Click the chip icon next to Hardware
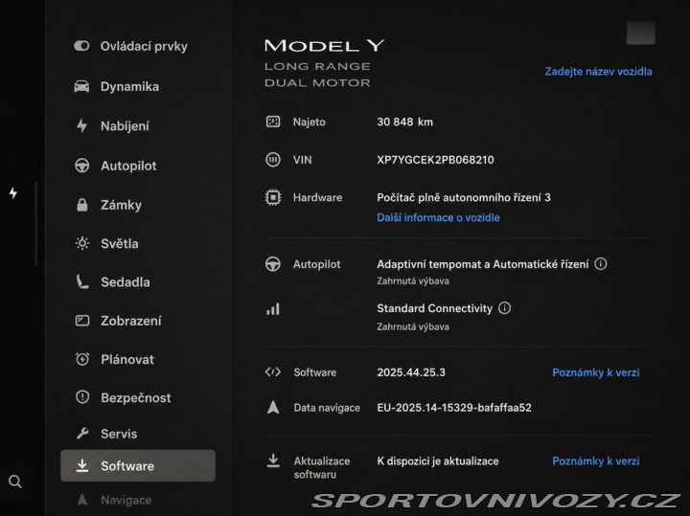This screenshot has height=516, width=690. coord(273,197)
